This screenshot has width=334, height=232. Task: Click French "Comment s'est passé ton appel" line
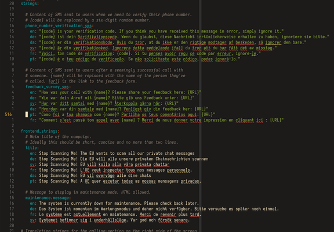point(157,120)
